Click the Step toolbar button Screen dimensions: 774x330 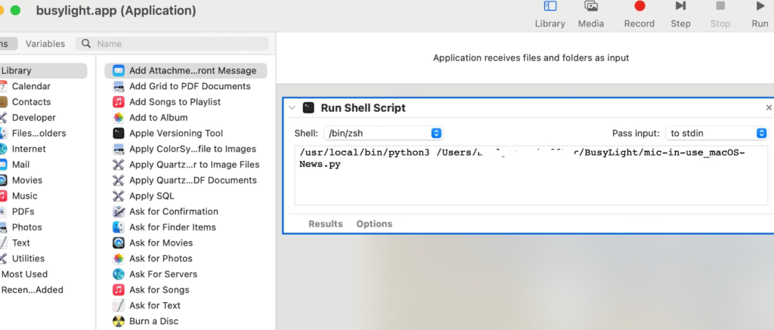[680, 14]
